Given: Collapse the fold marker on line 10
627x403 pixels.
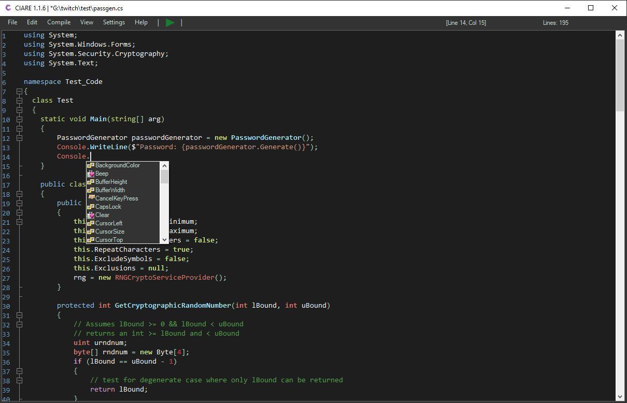Looking at the screenshot, I should [19, 119].
